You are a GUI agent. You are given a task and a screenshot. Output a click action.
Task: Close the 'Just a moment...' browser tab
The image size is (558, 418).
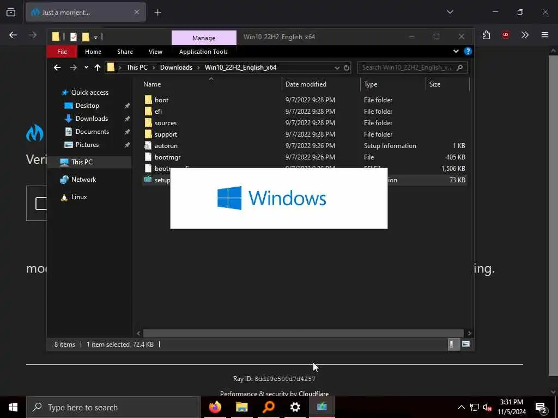tap(137, 12)
